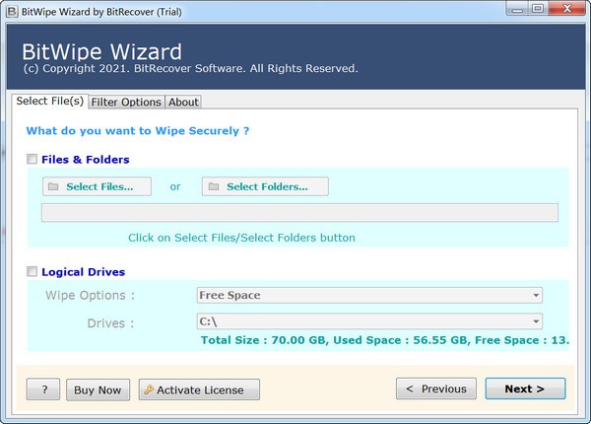The width and height of the screenshot is (591, 424).
Task: Click the Total Size drive info text
Action: pyautogui.click(x=385, y=340)
